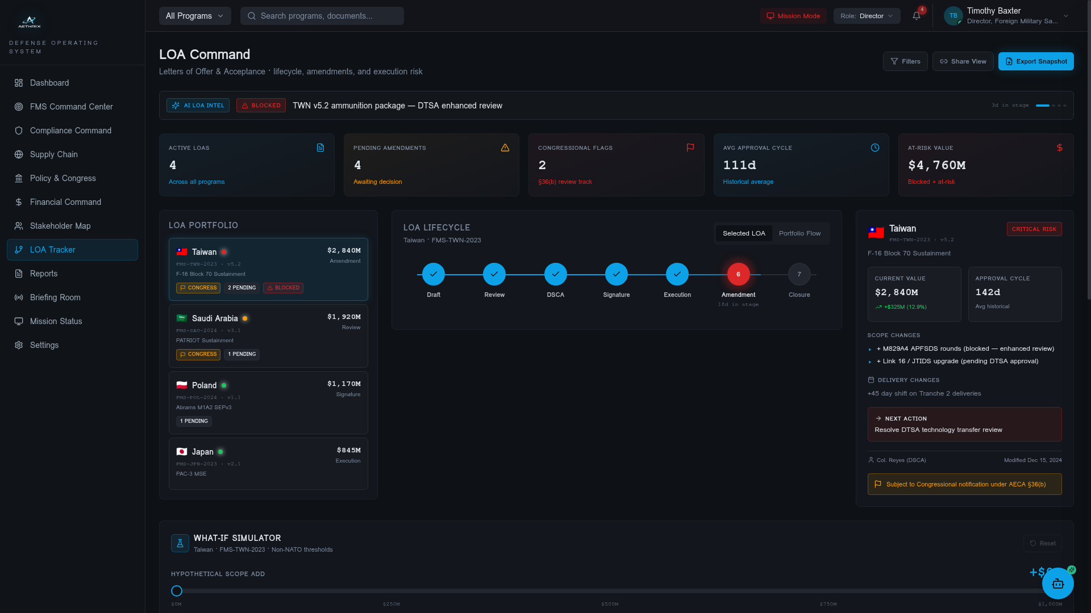Image resolution: width=1091 pixels, height=613 pixels.
Task: Click the hypothetical scope add slider handle
Action: [177, 591]
